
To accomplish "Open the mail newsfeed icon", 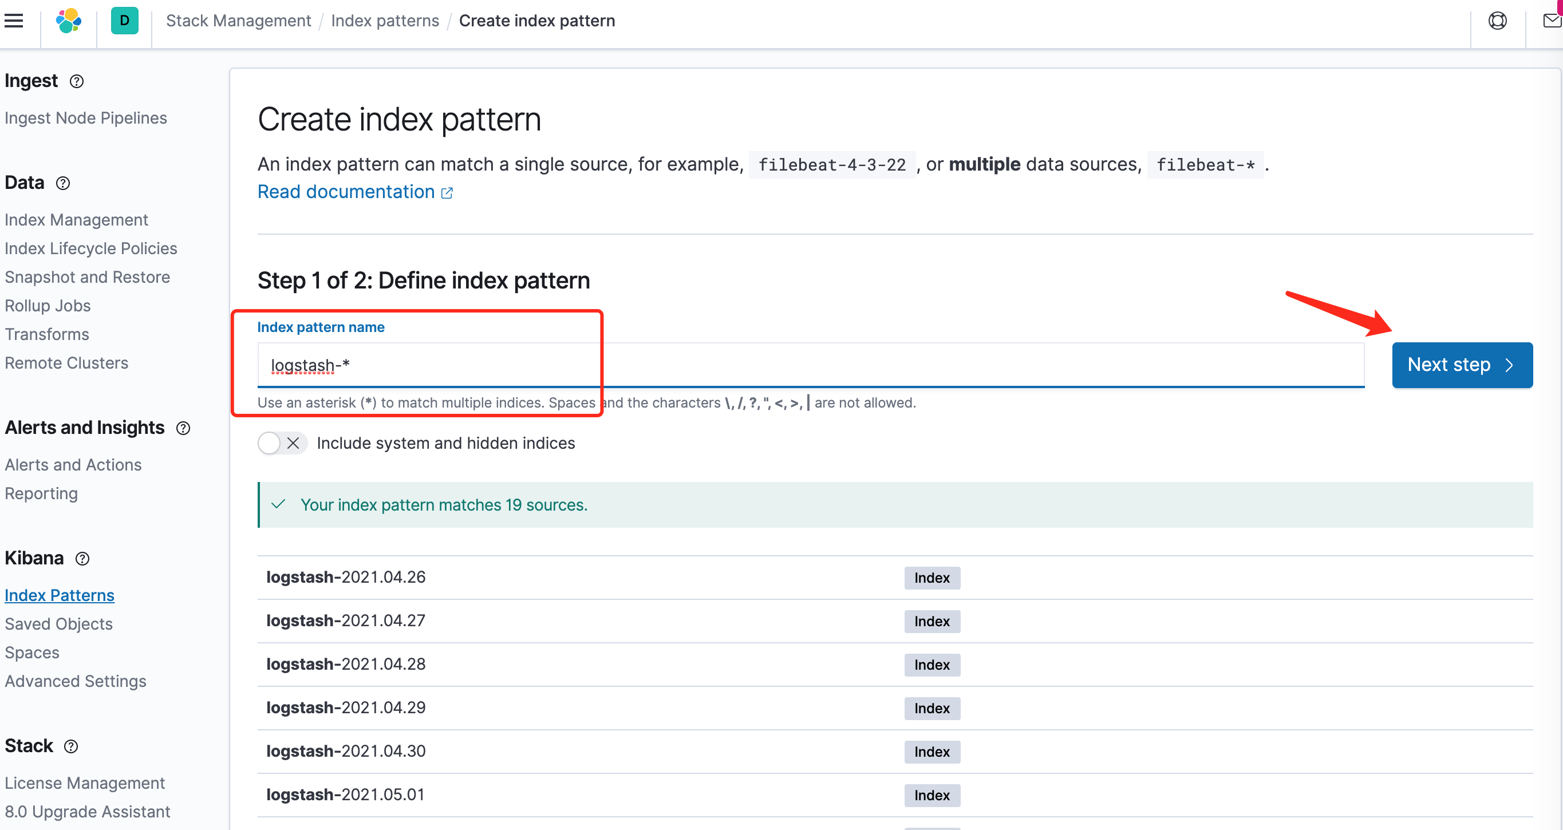I will (x=1552, y=21).
